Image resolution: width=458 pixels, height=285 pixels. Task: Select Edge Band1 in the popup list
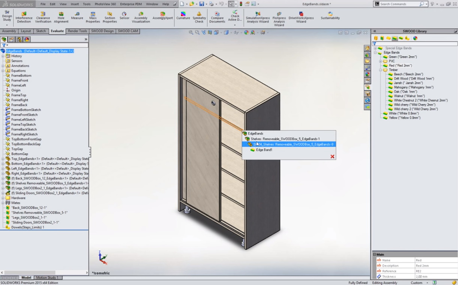tap(264, 150)
